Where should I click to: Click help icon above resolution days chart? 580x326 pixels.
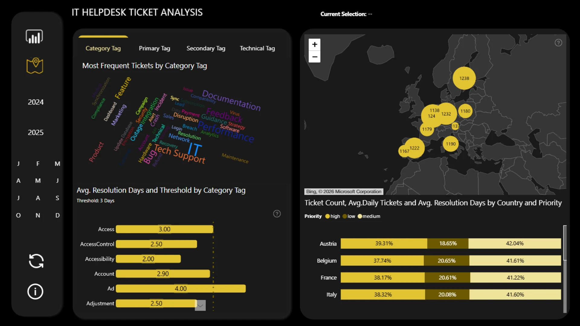coord(277,214)
